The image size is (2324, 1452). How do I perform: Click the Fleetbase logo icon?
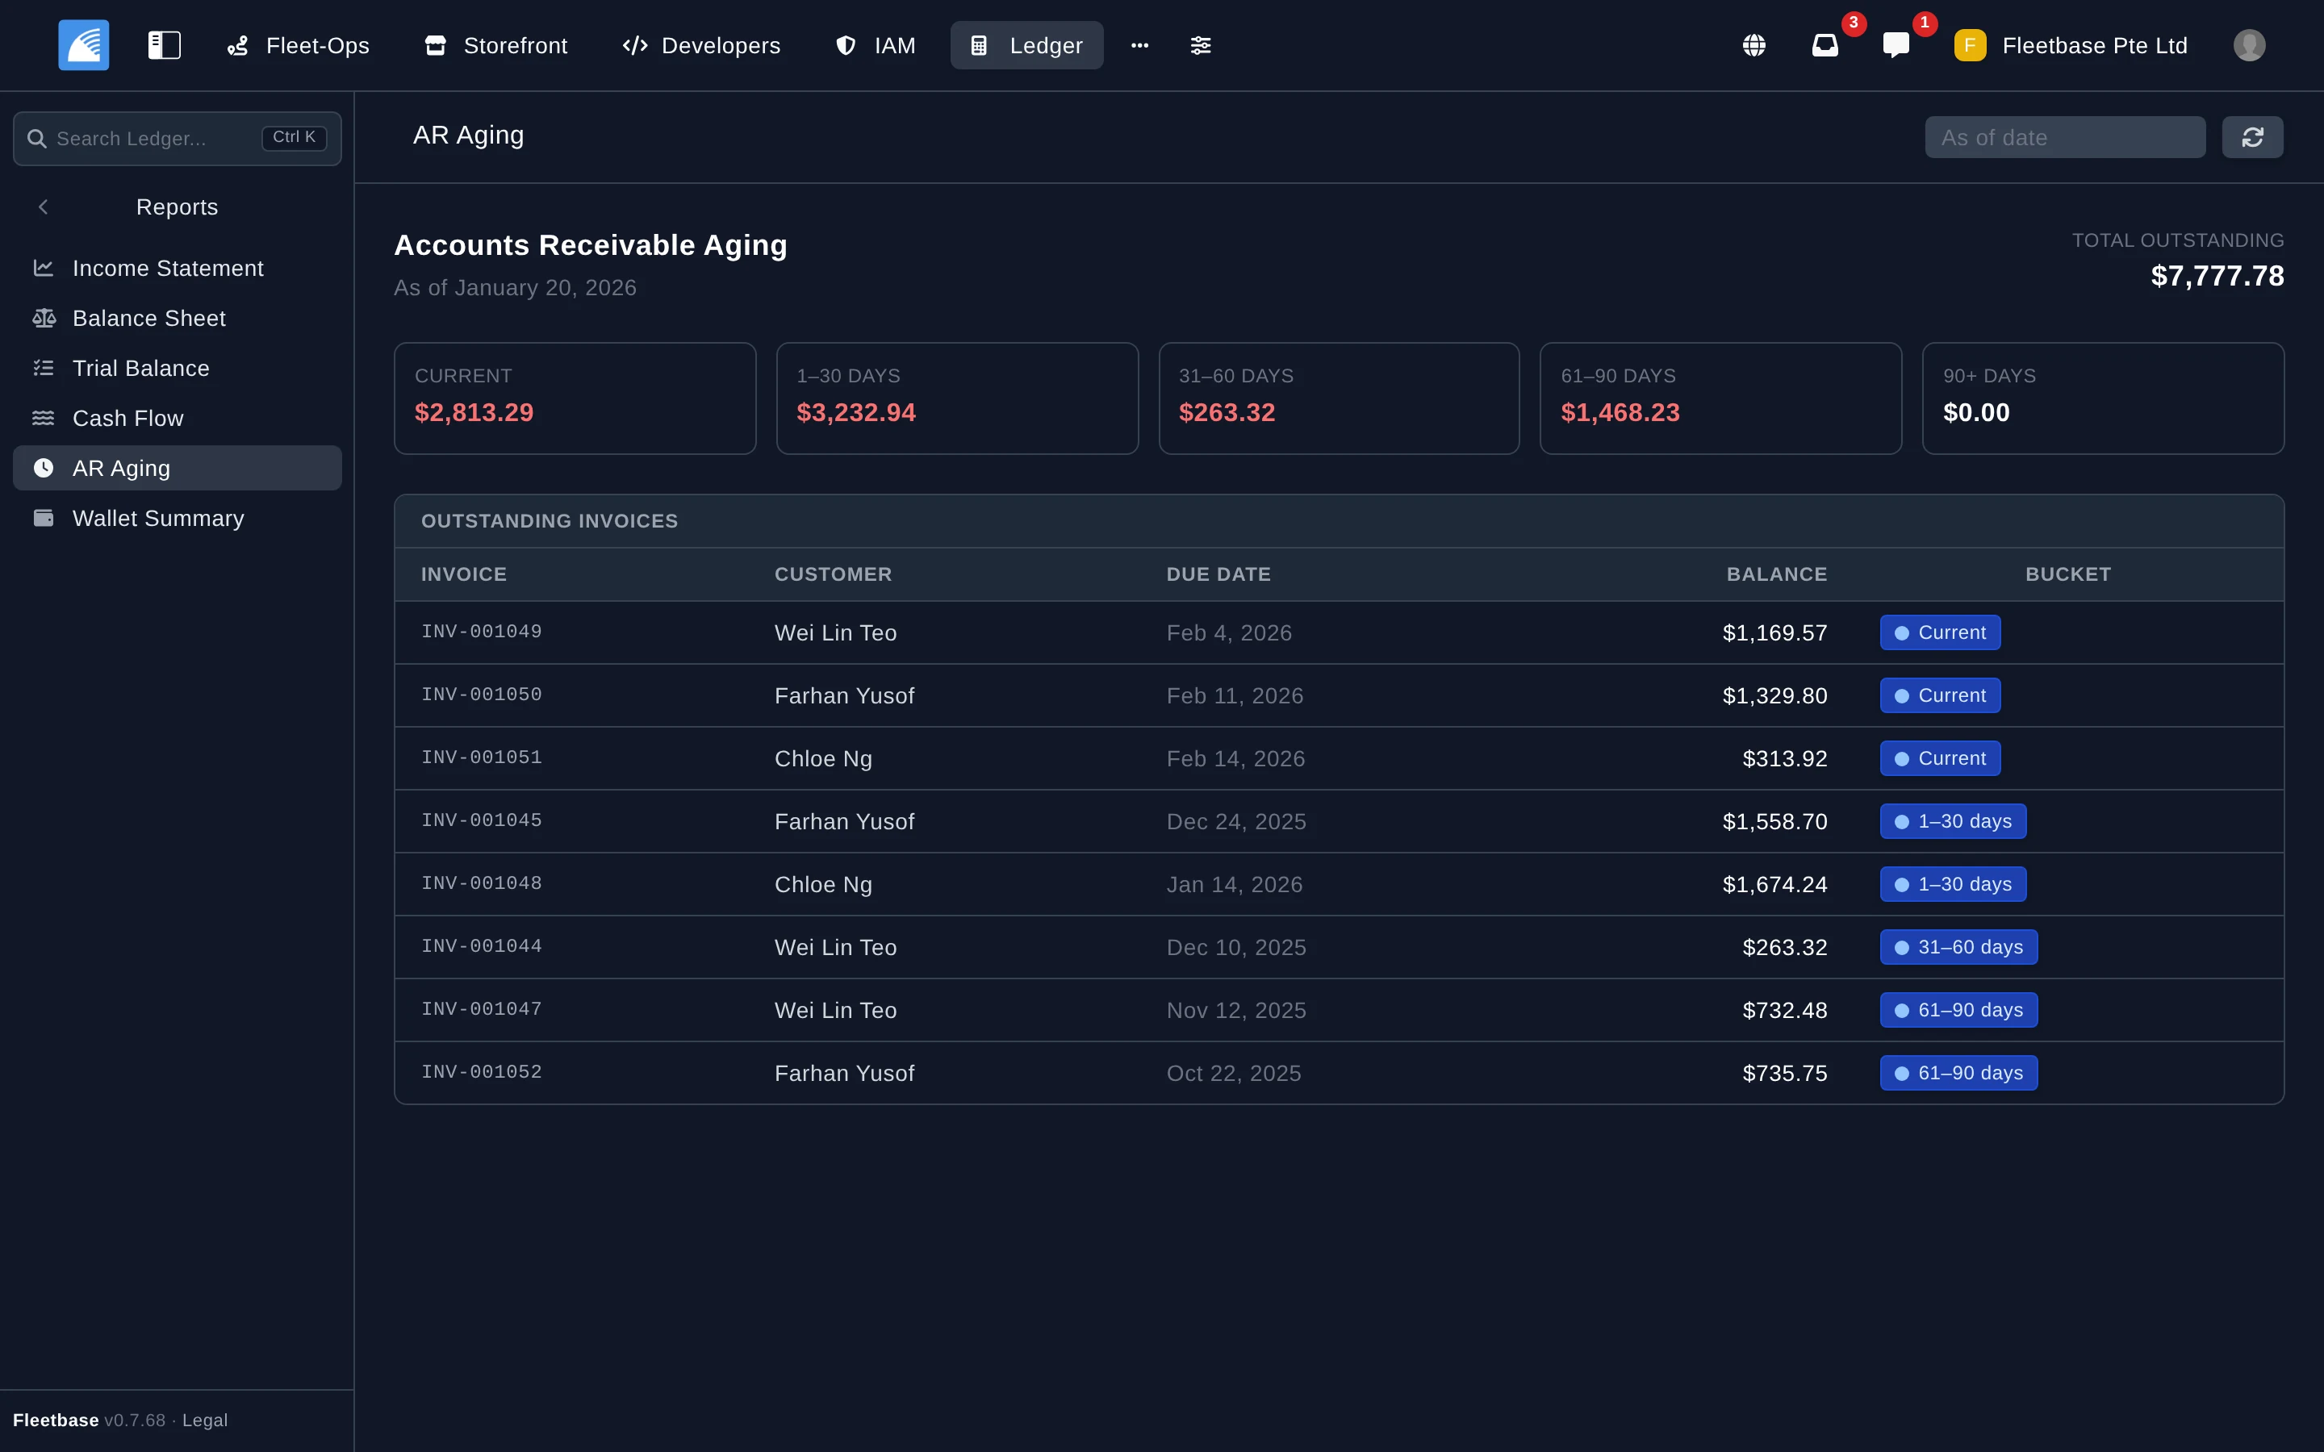tap(84, 45)
